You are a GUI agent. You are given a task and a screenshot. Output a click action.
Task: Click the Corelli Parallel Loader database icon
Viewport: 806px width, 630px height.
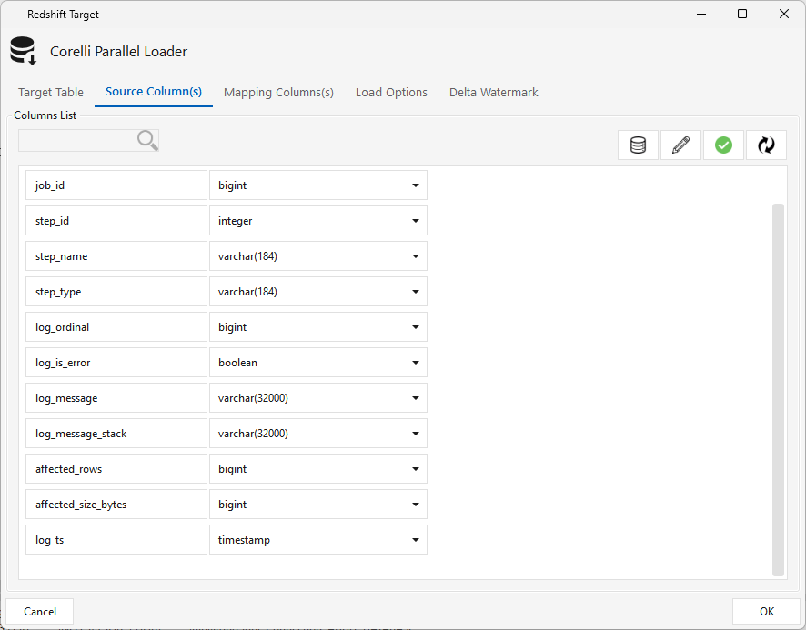pyautogui.click(x=23, y=51)
